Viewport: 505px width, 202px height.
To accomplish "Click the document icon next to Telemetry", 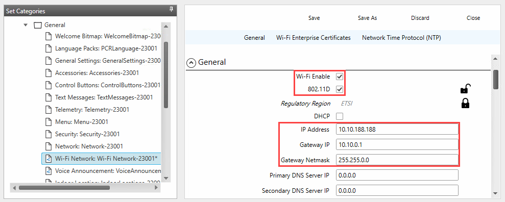I will click(49, 110).
